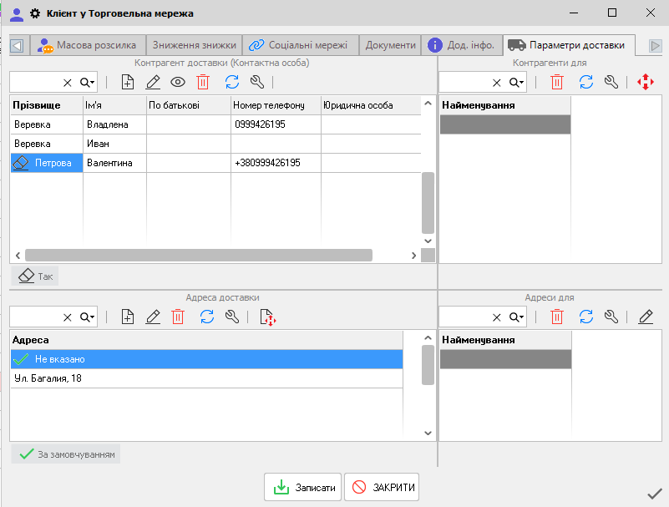Expand search options in Адреса доставки toolbar
Screen dimensions: 669x507
coord(88,317)
